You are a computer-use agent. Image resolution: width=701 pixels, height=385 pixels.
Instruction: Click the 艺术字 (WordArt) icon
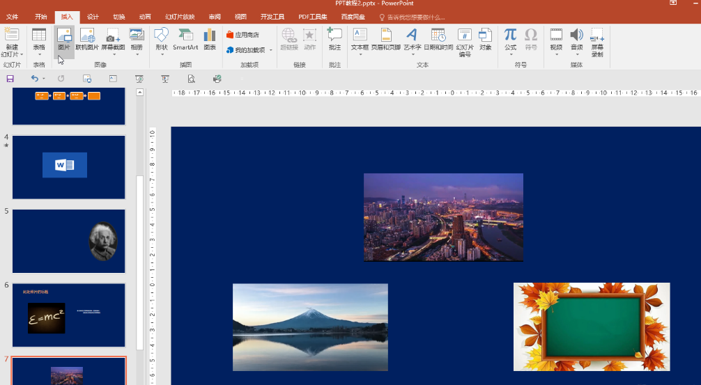pyautogui.click(x=412, y=39)
